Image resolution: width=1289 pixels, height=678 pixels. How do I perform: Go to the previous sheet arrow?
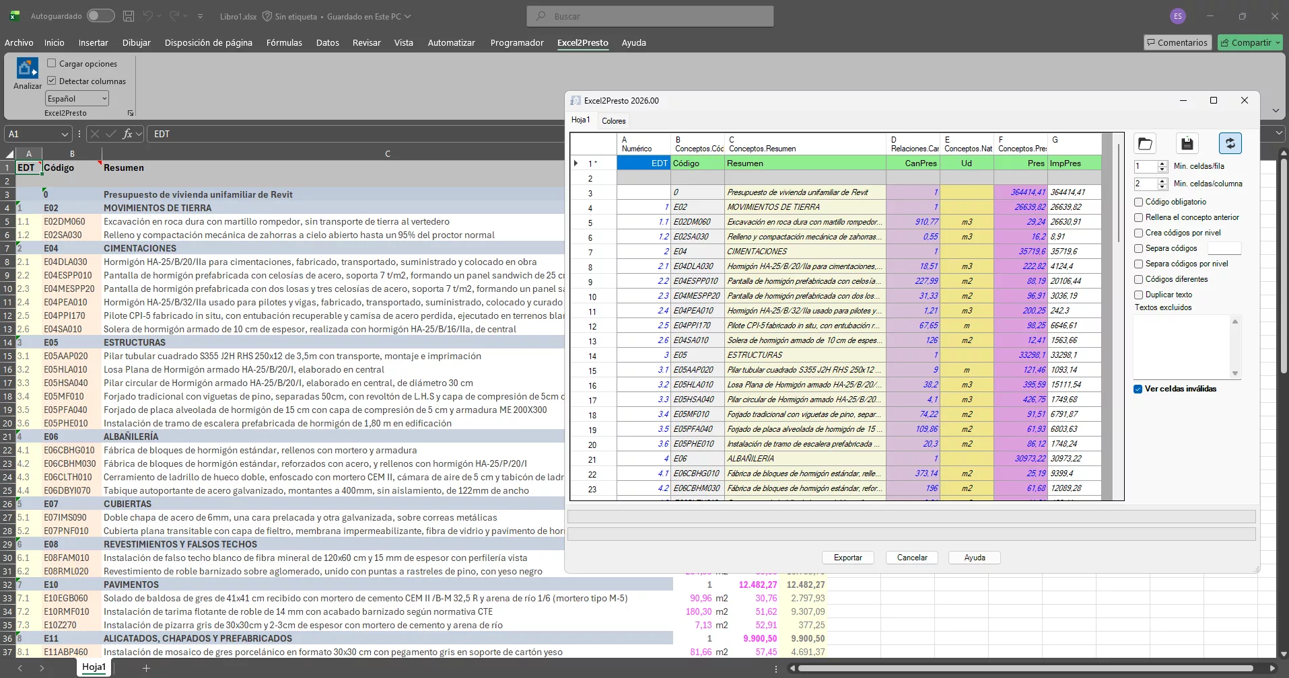(x=20, y=668)
